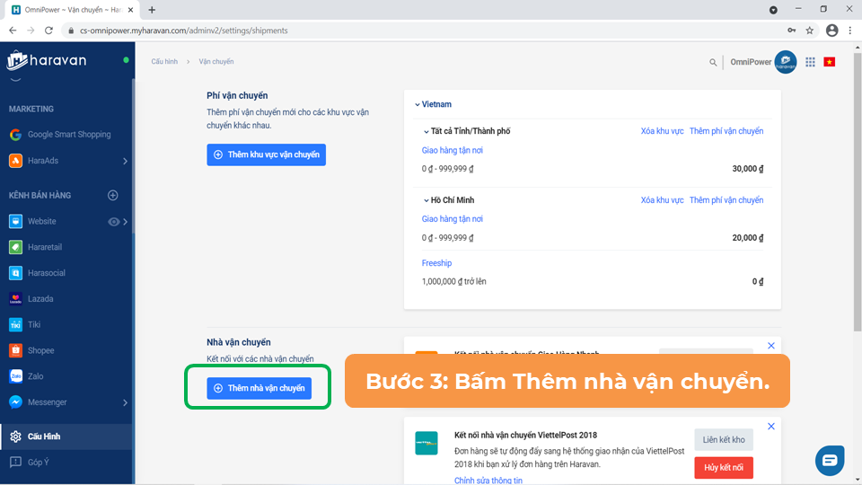Expand the Website submenu arrow
The height and width of the screenshot is (485, 862).
(x=126, y=222)
